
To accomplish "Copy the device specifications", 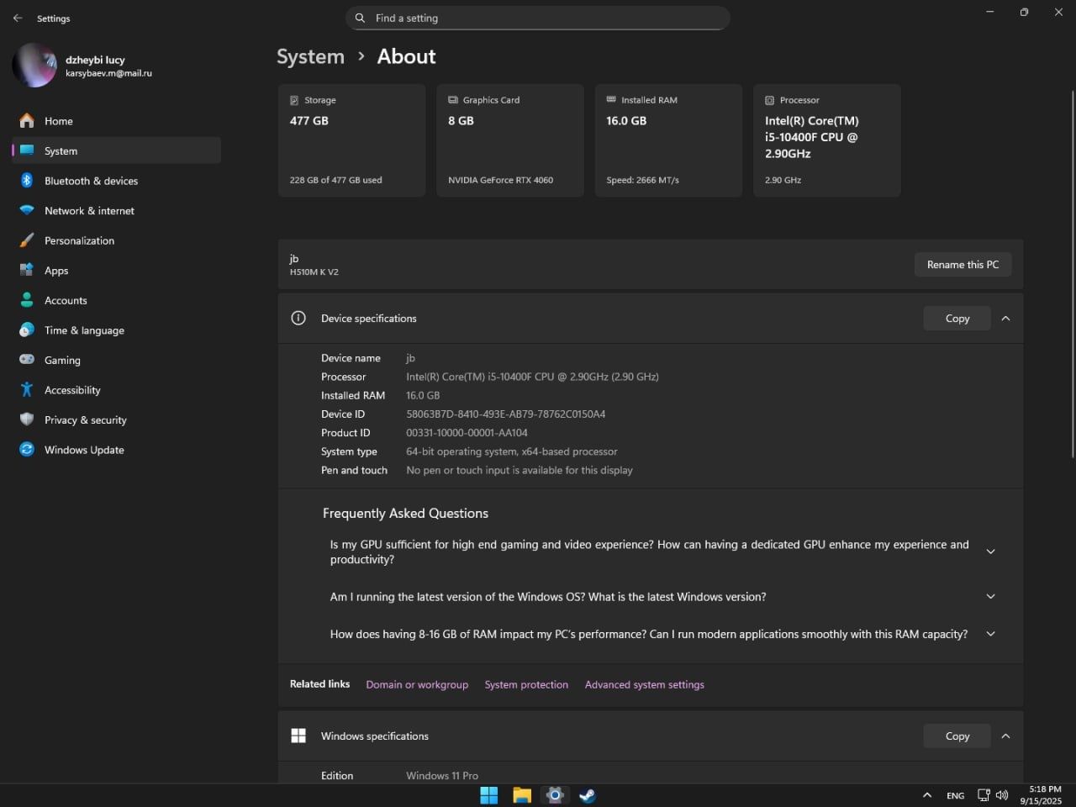I will (x=957, y=318).
